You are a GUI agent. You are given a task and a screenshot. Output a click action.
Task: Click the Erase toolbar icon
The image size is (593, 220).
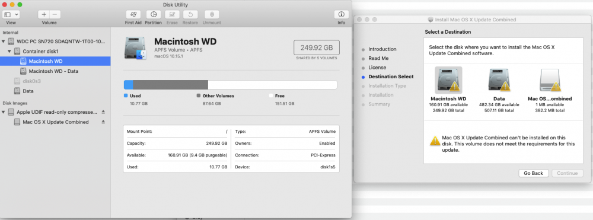pos(172,15)
